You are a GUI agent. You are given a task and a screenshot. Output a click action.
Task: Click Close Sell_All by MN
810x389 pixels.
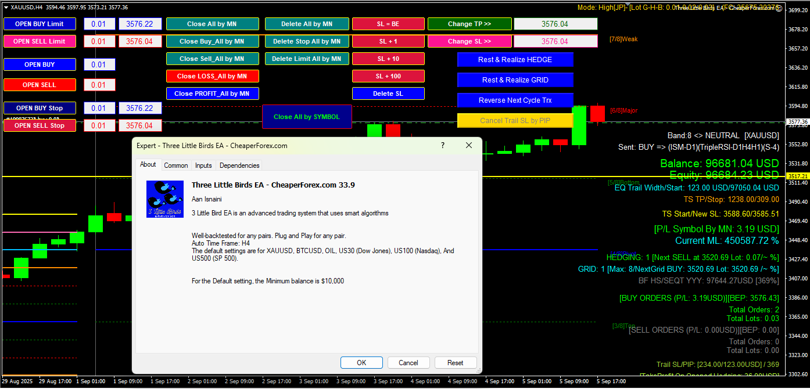point(213,59)
